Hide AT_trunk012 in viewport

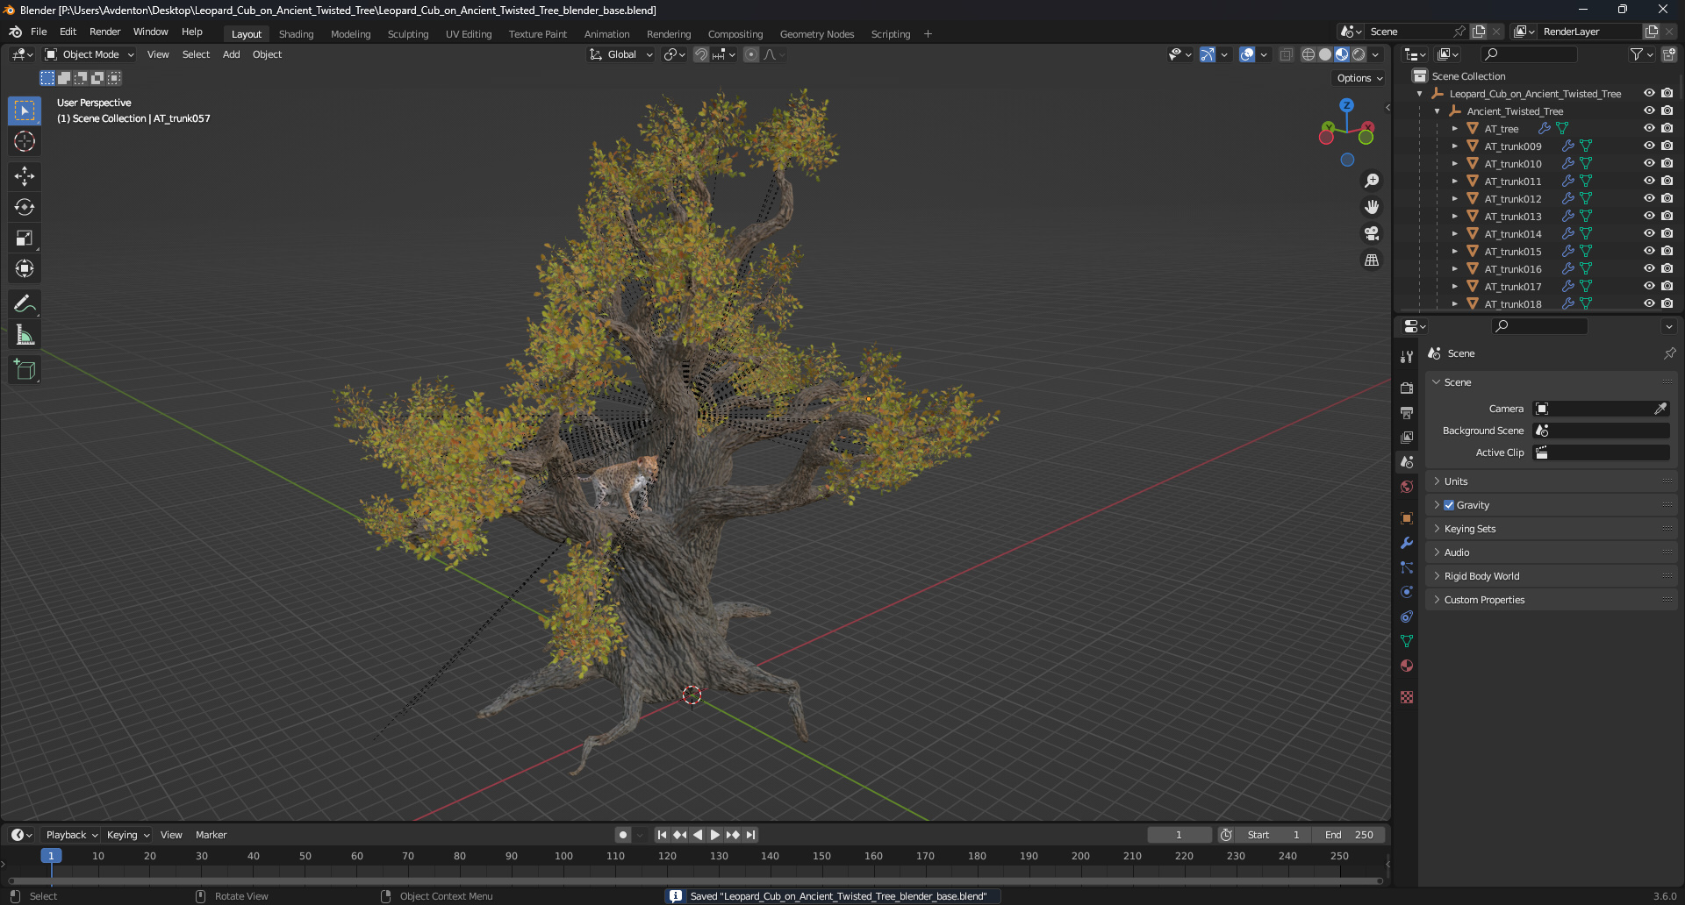[x=1649, y=198]
